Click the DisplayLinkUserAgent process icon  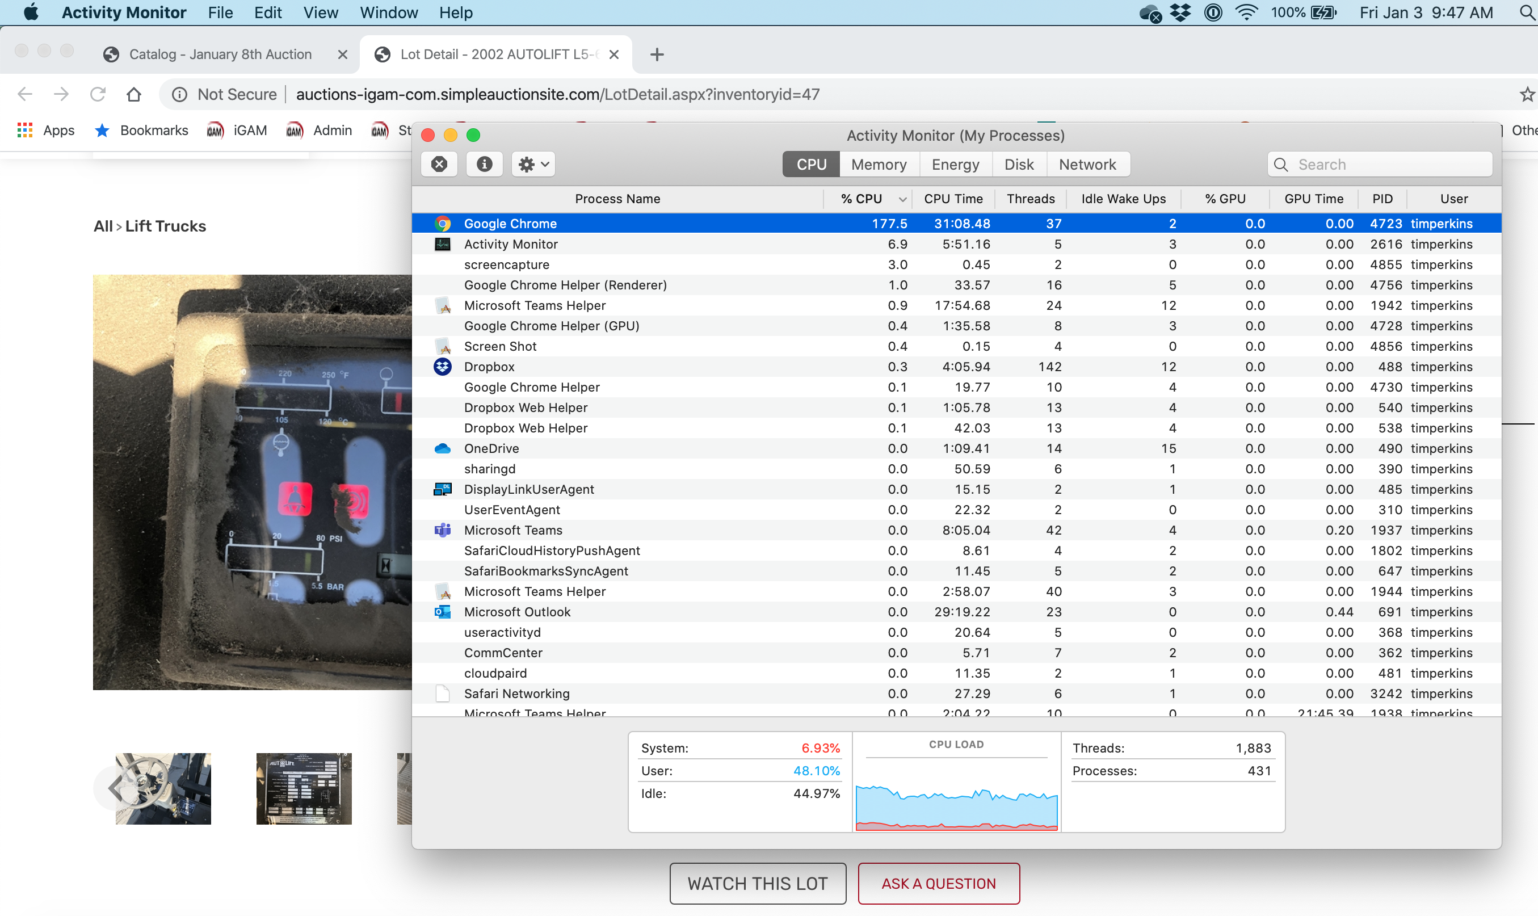(x=443, y=489)
